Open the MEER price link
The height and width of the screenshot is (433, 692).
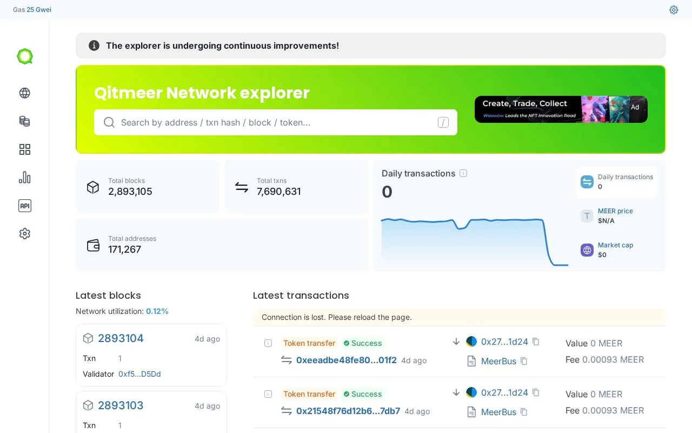tap(615, 211)
